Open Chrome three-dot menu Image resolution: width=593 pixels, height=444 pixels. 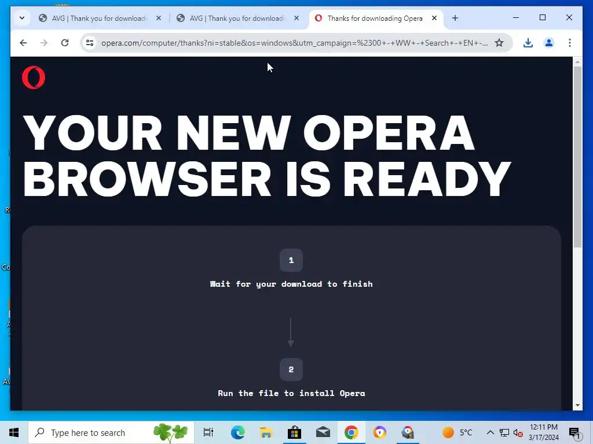tap(570, 43)
